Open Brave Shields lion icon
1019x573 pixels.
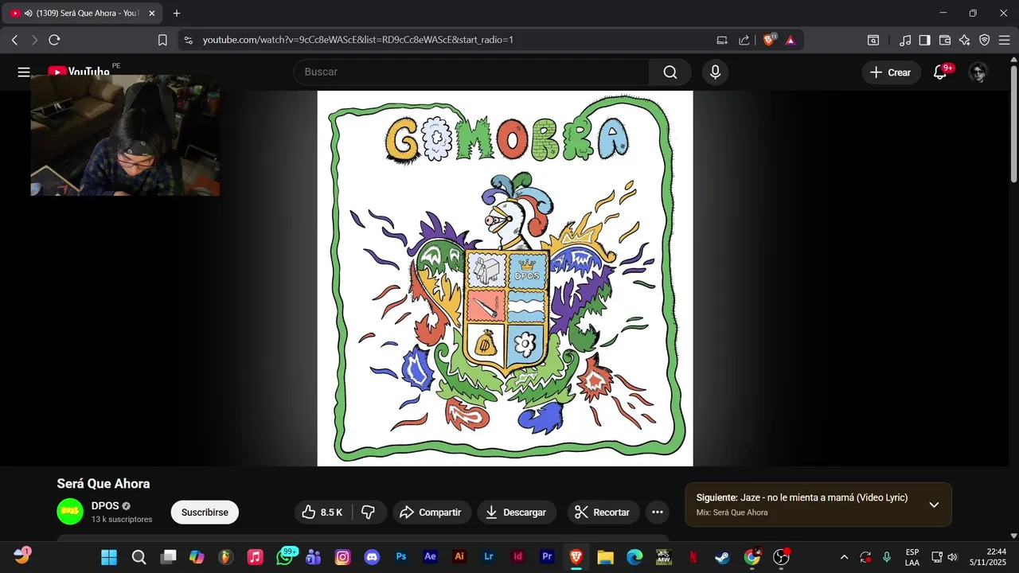pos(769,40)
